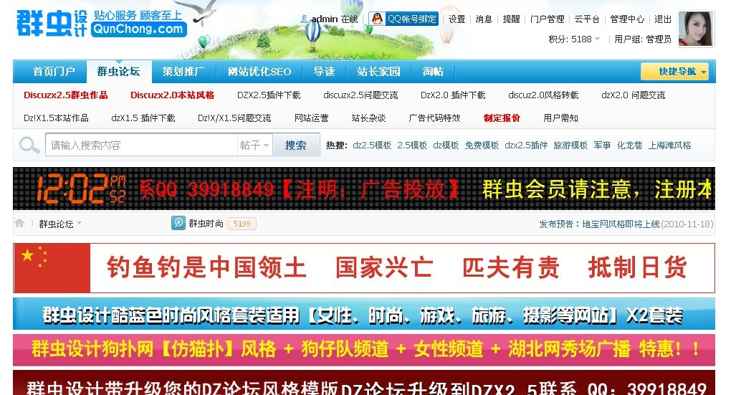The image size is (736, 395).
Task: Click the 酷蓝色时尚风格套装 blue banner
Action: (x=364, y=314)
